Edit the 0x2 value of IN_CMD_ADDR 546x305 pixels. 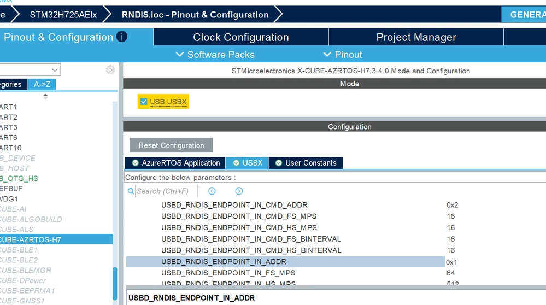point(453,205)
